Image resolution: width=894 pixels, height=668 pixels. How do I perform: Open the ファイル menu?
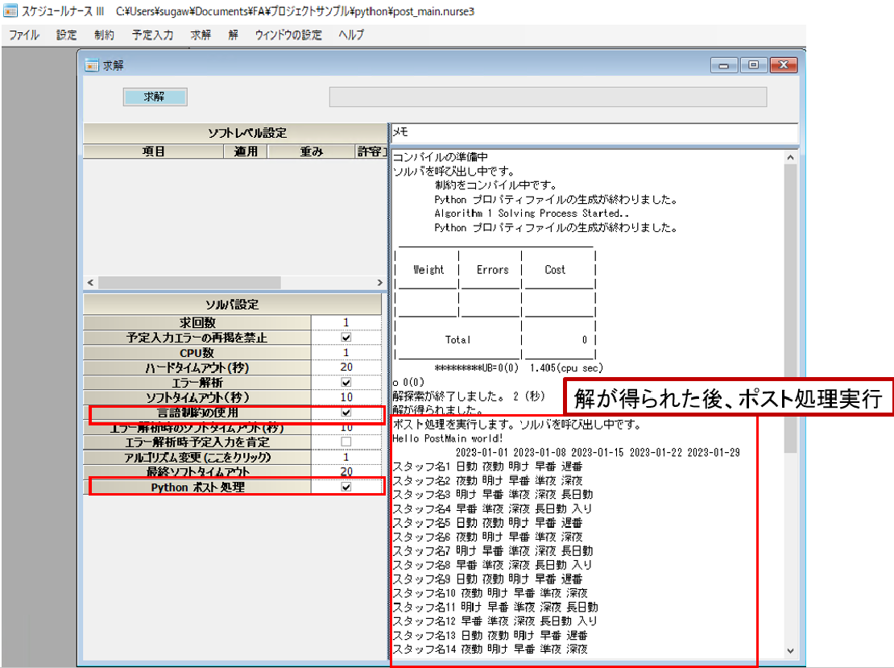pyautogui.click(x=23, y=35)
